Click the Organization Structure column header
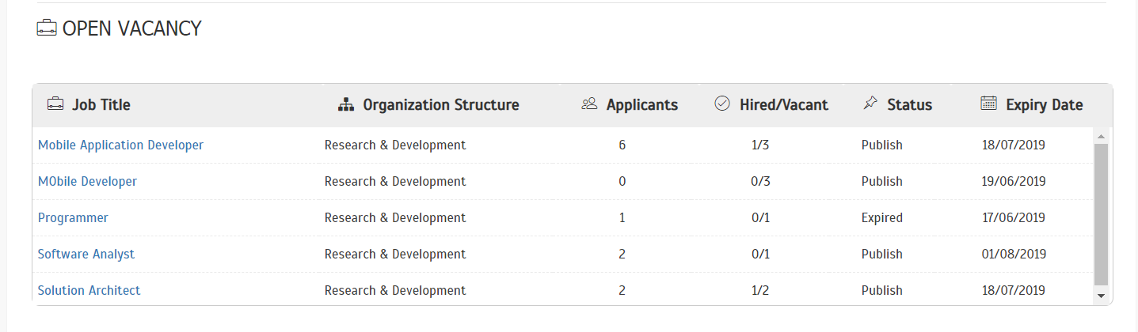 point(441,104)
